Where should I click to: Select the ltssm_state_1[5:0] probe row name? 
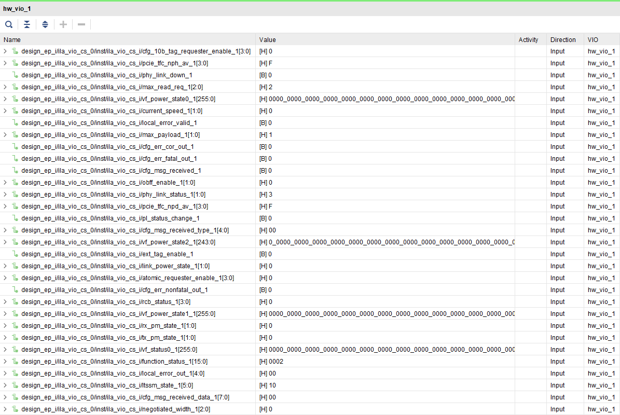point(107,385)
